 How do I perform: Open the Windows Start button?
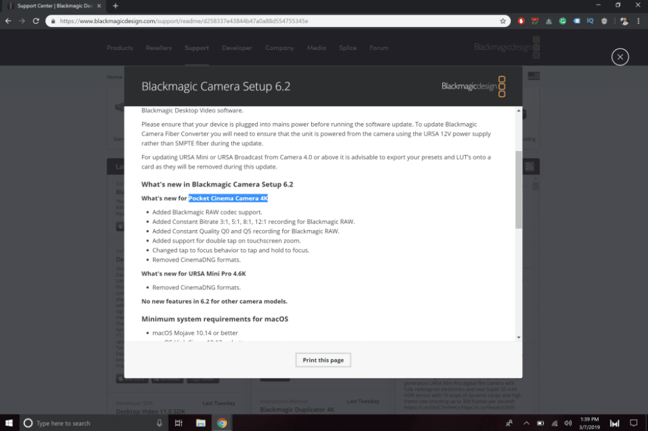(9, 423)
